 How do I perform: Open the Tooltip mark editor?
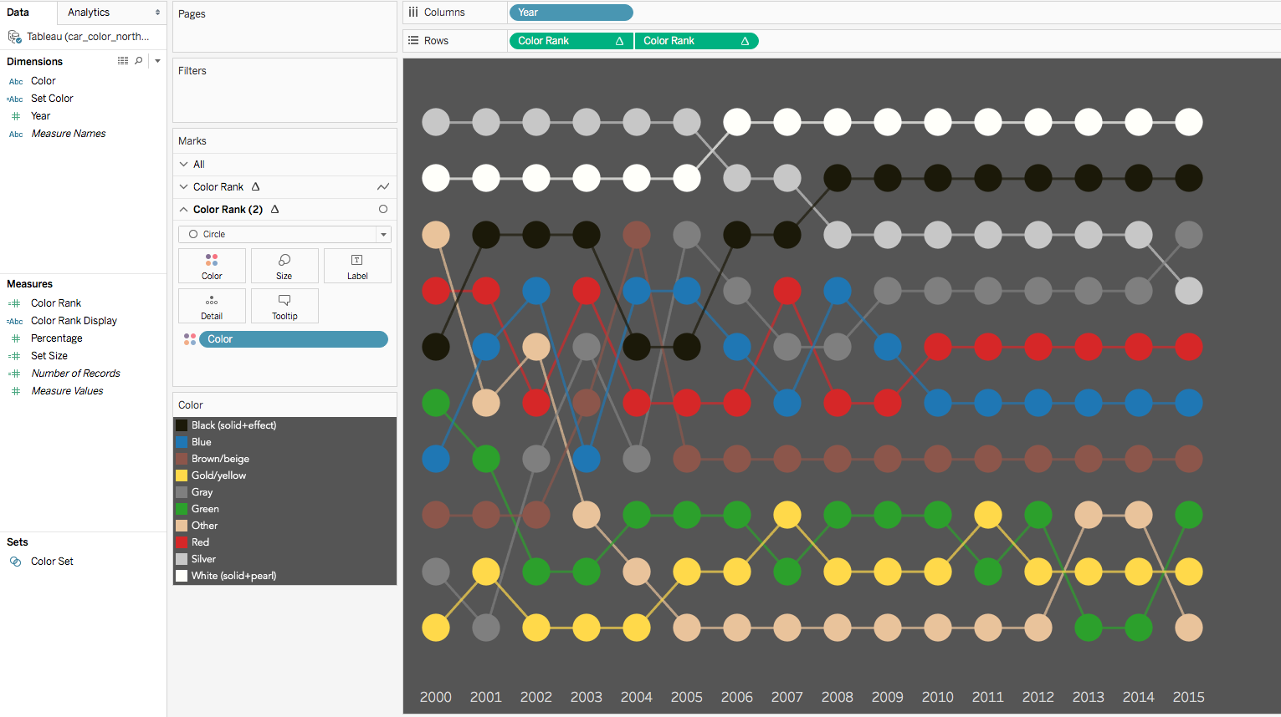pos(284,305)
